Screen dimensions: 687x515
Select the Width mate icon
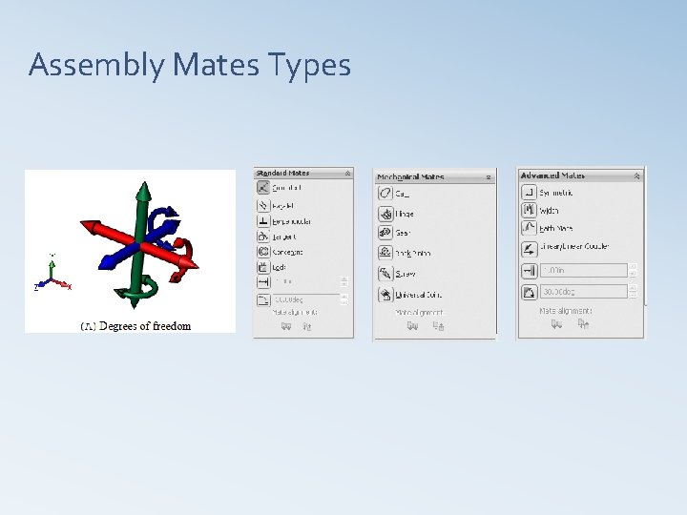pos(529,210)
